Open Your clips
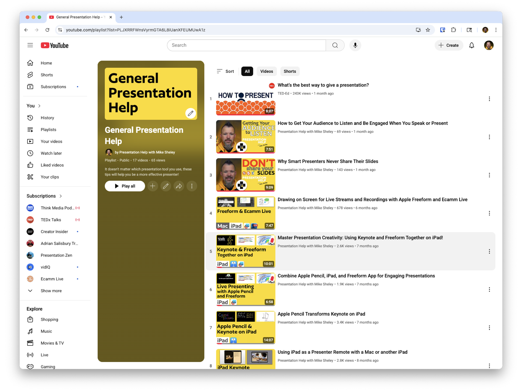This screenshot has height=391, width=522. click(x=55, y=177)
